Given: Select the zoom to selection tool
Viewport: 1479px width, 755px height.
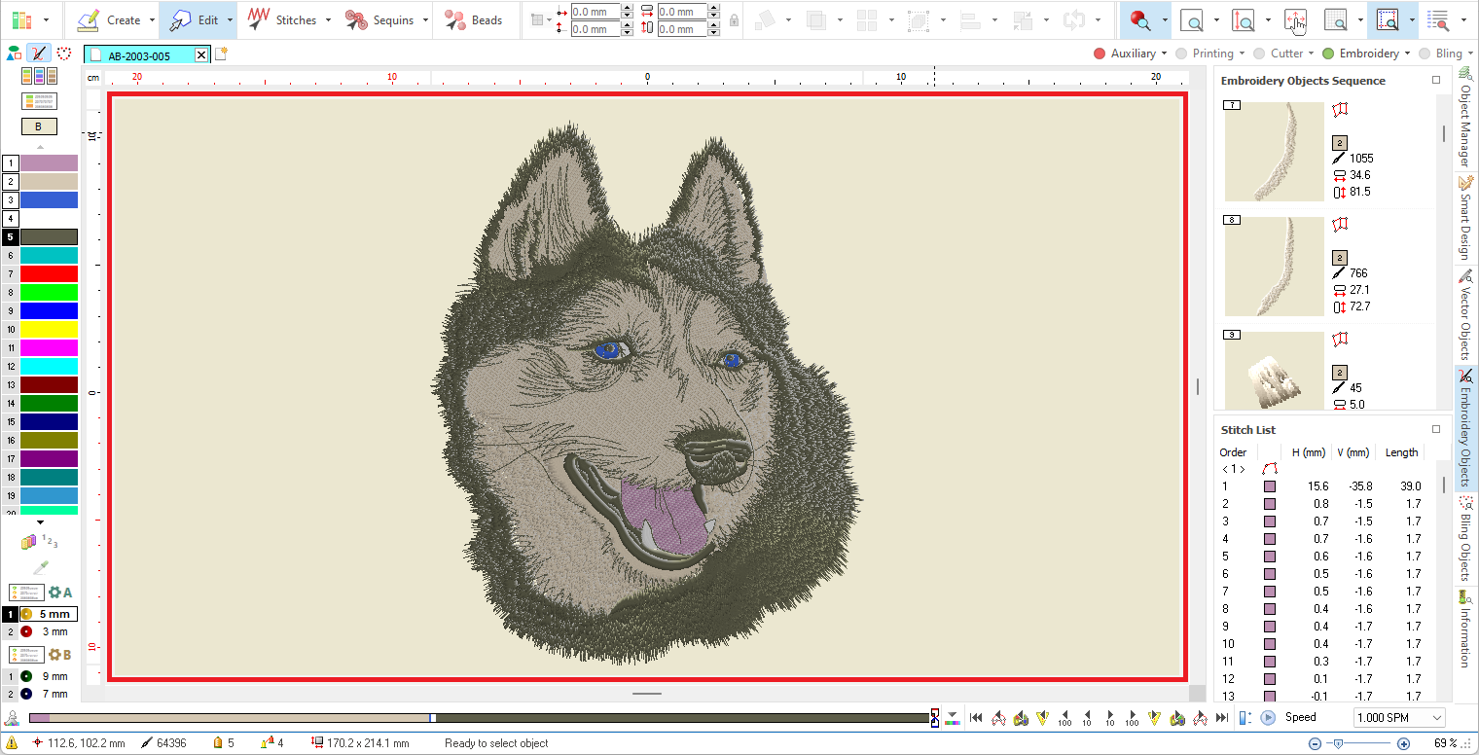Looking at the screenshot, I should [1140, 19].
